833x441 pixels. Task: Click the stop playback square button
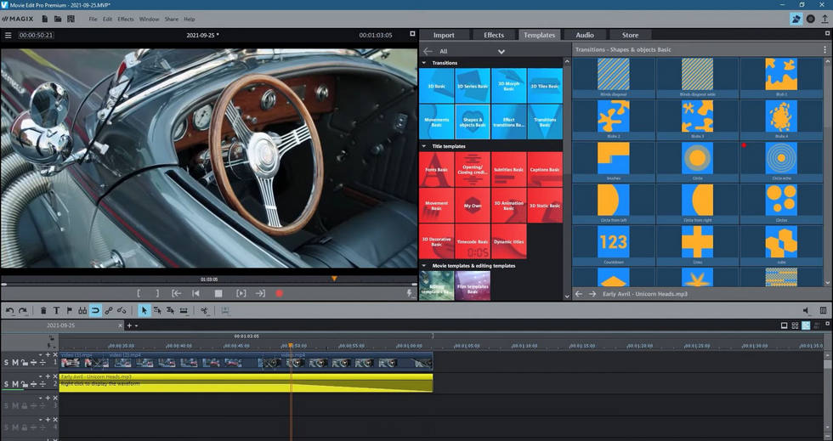(218, 293)
